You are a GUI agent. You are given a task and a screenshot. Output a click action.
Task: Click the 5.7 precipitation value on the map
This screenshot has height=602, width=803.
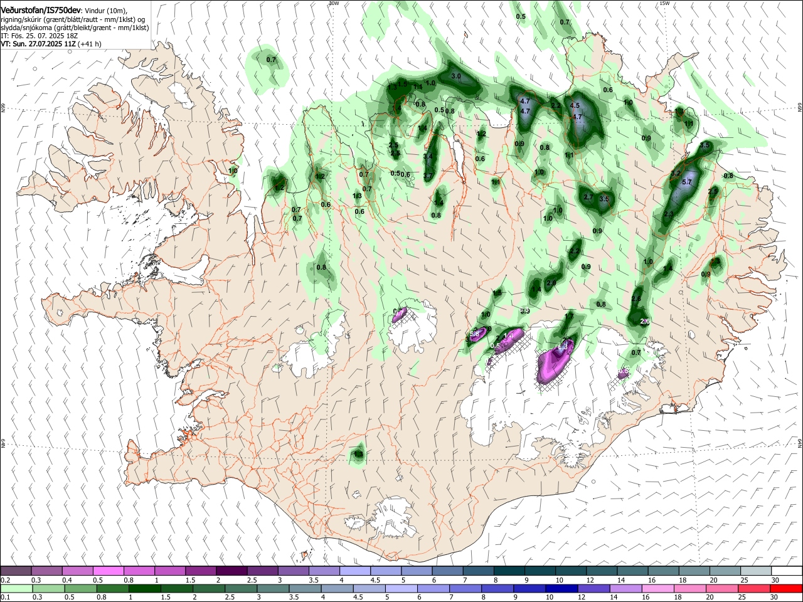(x=686, y=182)
